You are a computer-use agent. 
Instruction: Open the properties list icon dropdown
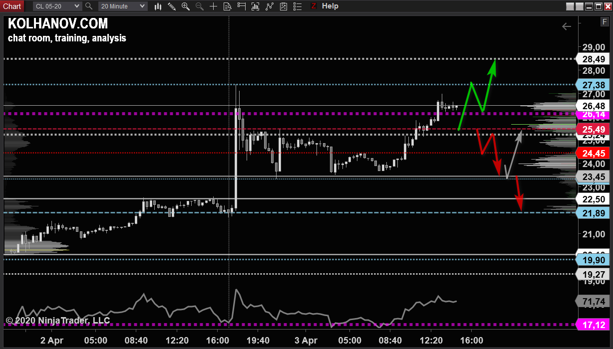(x=298, y=6)
